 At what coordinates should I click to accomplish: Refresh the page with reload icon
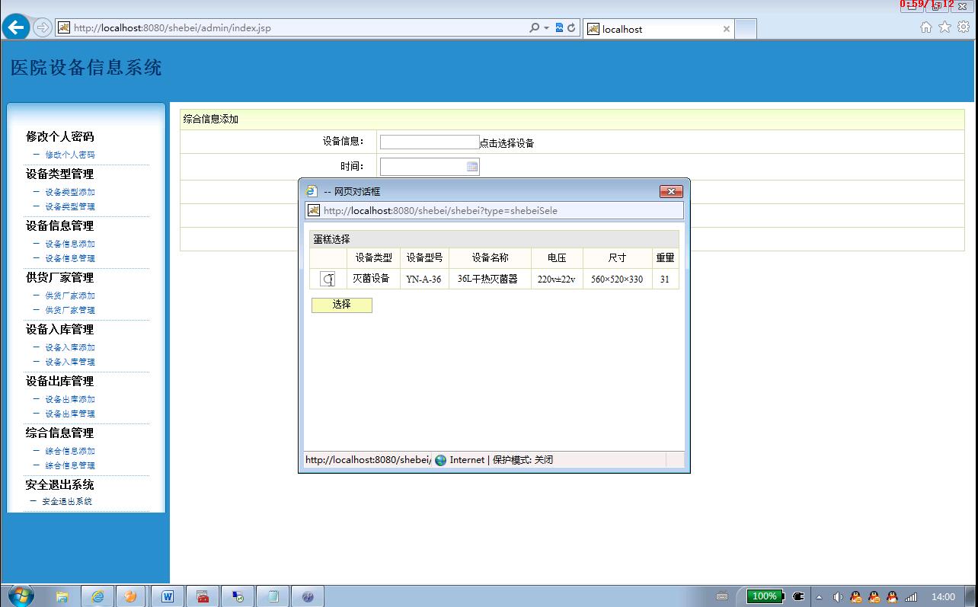click(x=571, y=28)
